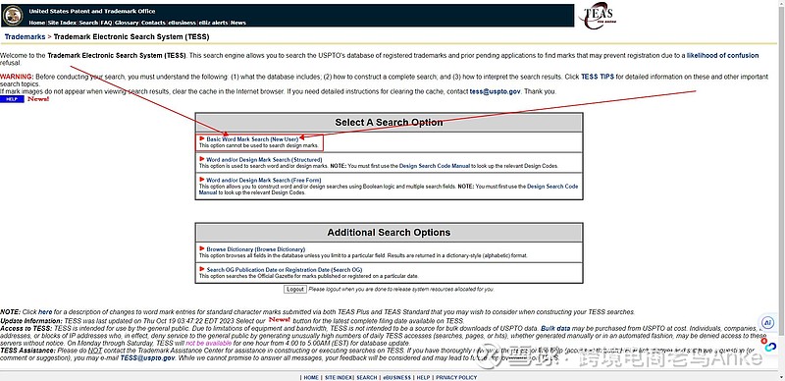785x381 pixels.
Task: Click the Logout button
Action: click(295, 290)
